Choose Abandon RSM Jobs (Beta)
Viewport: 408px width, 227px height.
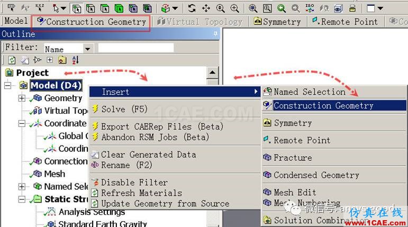coord(175,137)
